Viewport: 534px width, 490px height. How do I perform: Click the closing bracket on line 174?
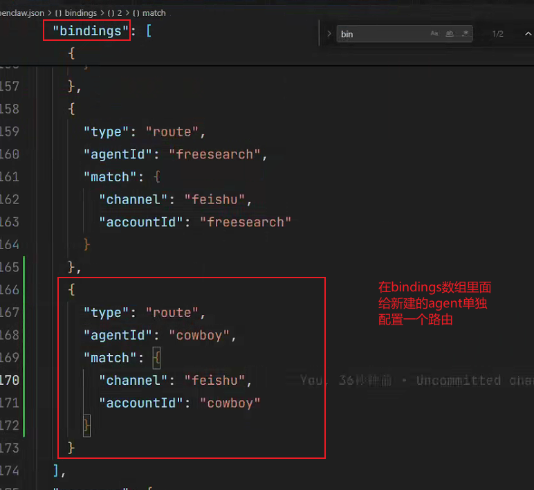tap(56, 471)
